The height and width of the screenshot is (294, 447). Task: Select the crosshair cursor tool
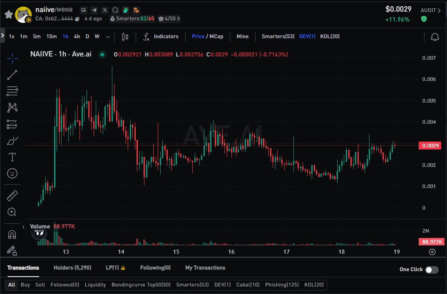12,59
